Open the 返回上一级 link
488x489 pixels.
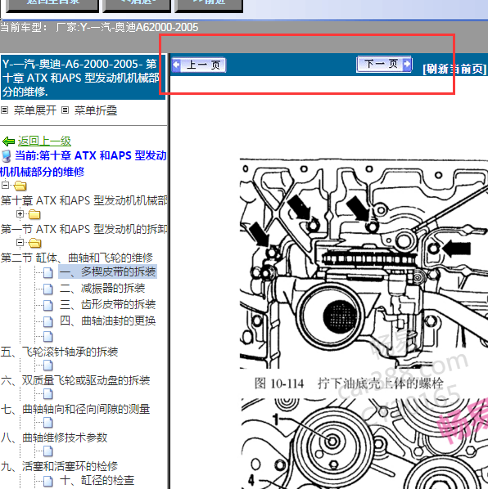tap(44, 141)
